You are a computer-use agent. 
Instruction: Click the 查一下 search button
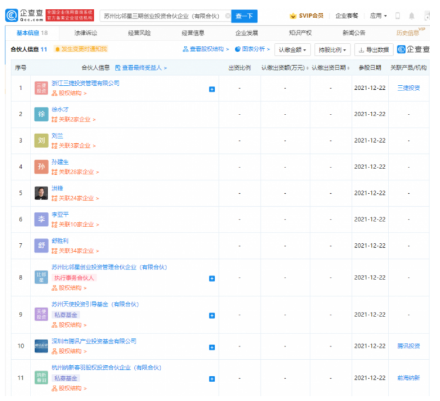pyautogui.click(x=244, y=16)
